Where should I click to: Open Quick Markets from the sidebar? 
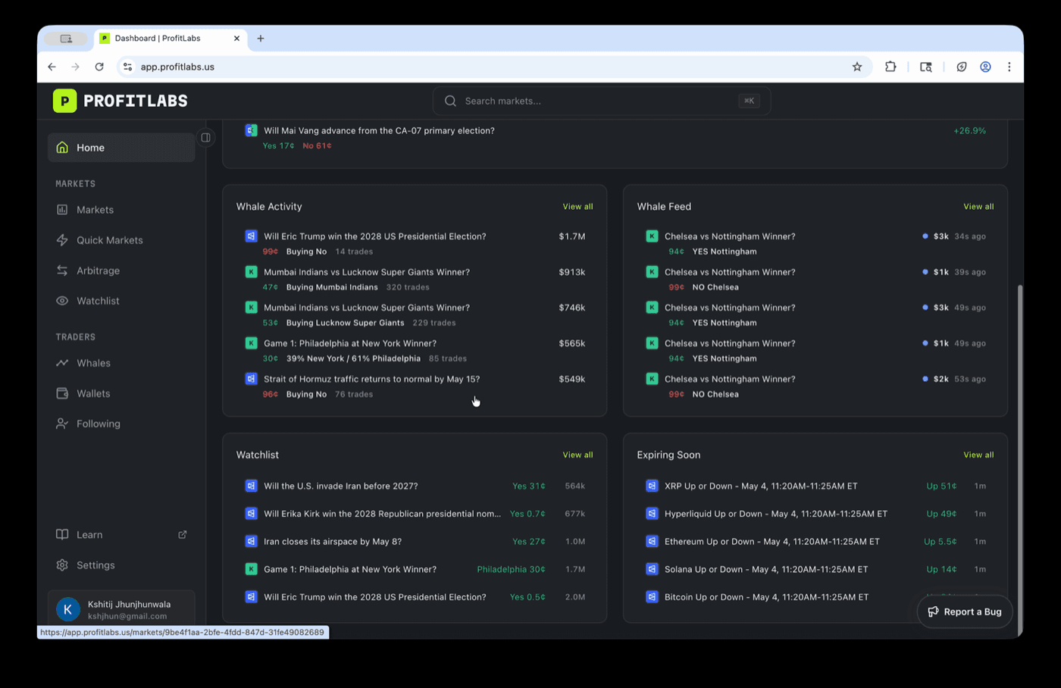tap(121, 240)
